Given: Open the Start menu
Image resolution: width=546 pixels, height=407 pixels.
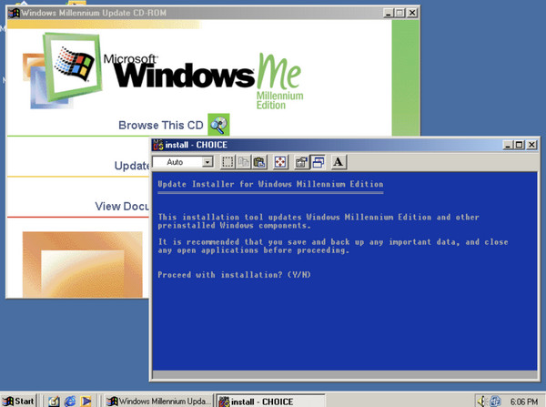Looking at the screenshot, I should coord(19,401).
